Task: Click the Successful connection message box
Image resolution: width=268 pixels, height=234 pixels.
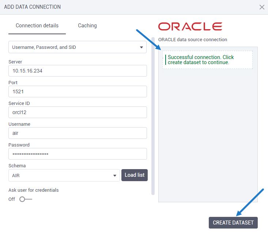Action: (x=207, y=60)
